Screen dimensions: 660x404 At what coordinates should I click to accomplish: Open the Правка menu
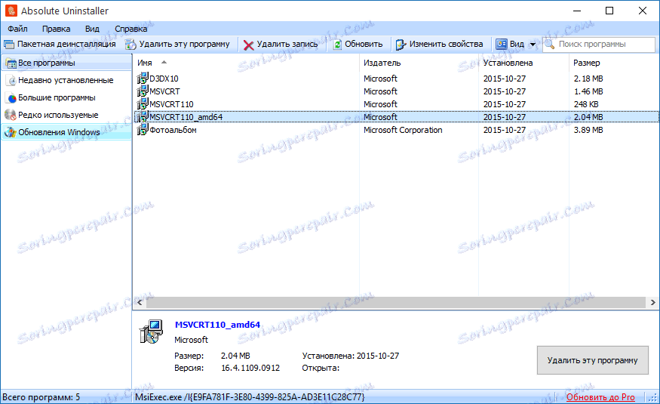tap(56, 29)
